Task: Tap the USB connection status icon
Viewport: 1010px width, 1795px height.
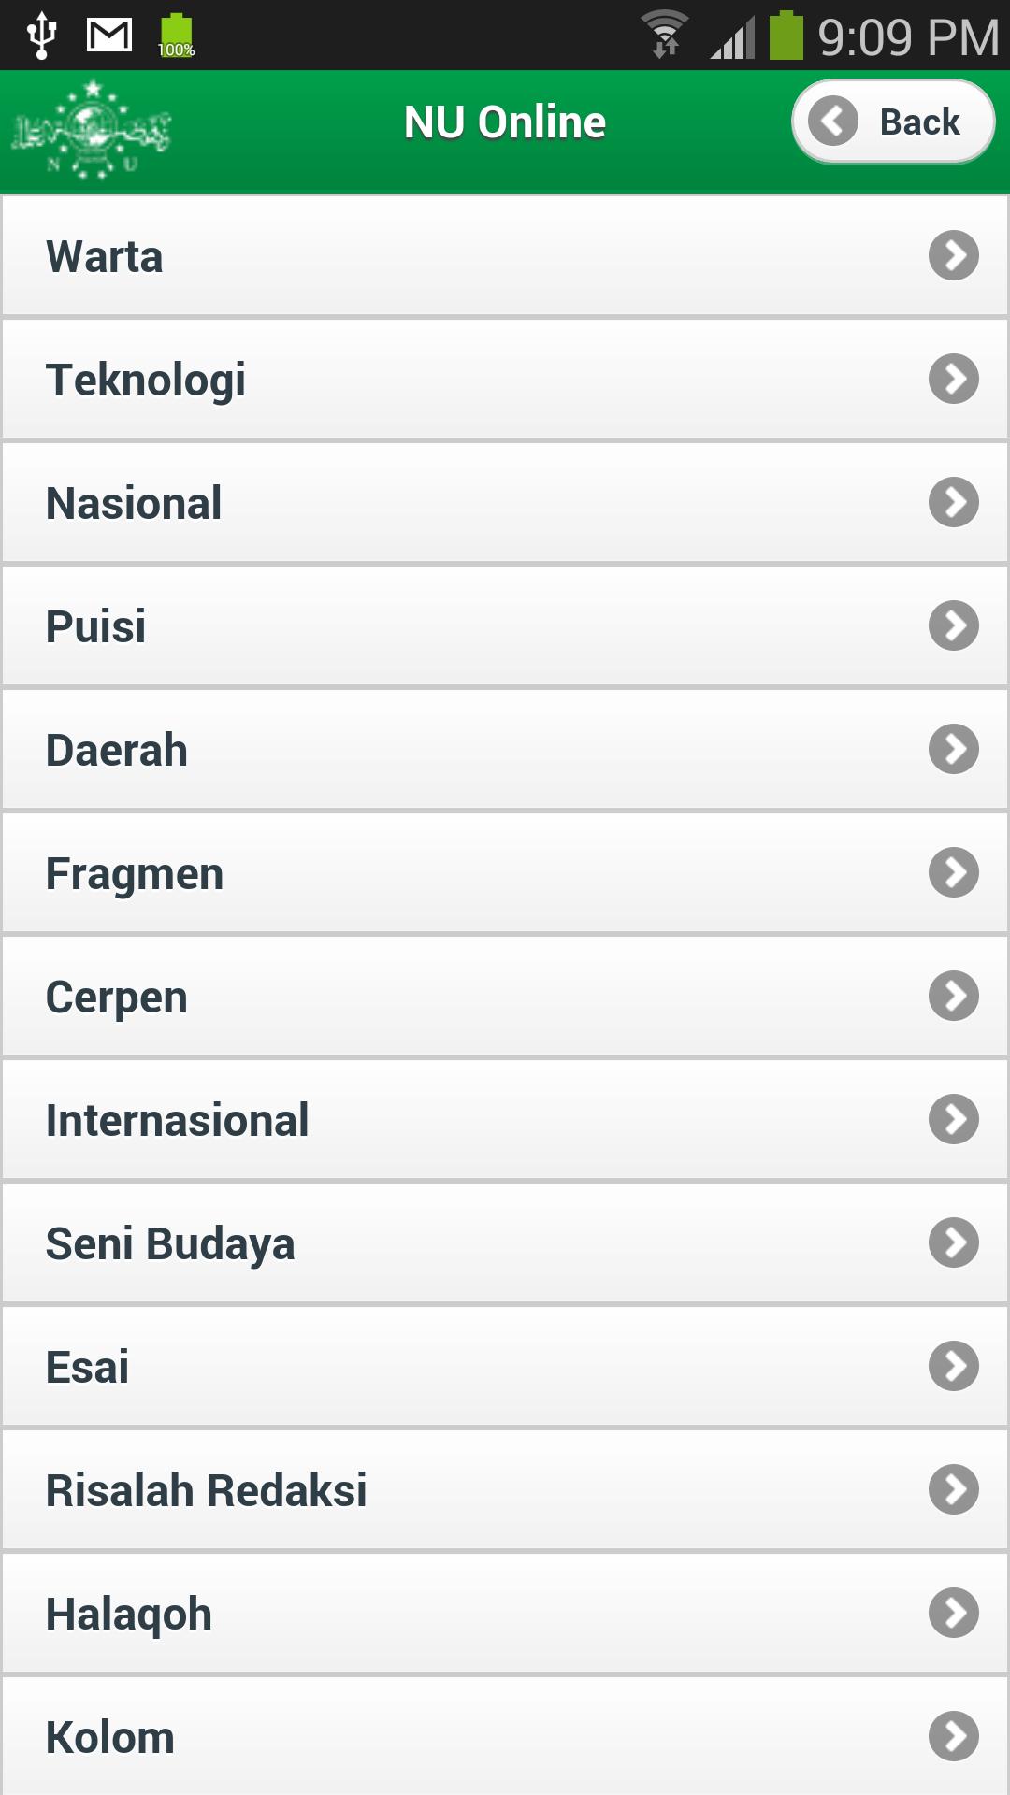Action: coord(41,36)
